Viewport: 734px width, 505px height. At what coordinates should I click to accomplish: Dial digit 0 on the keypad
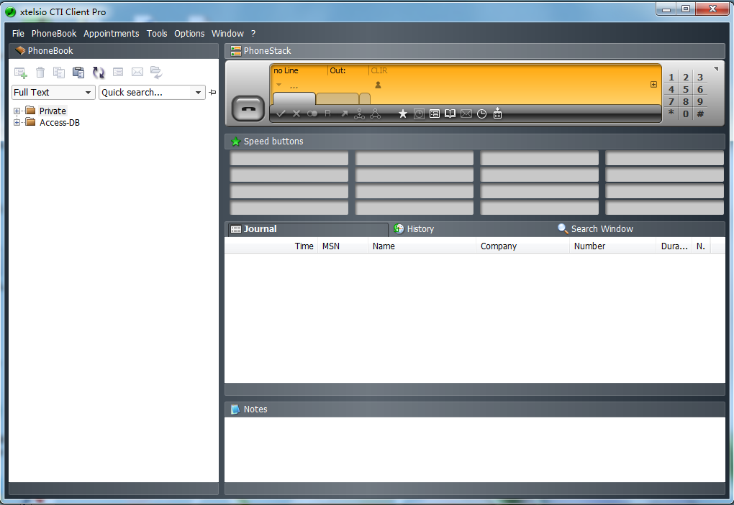[x=686, y=114]
